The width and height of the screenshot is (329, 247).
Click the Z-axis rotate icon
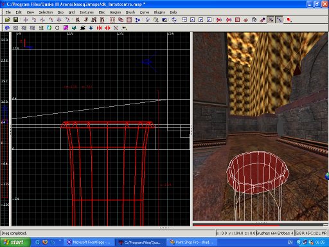pos(67,20)
